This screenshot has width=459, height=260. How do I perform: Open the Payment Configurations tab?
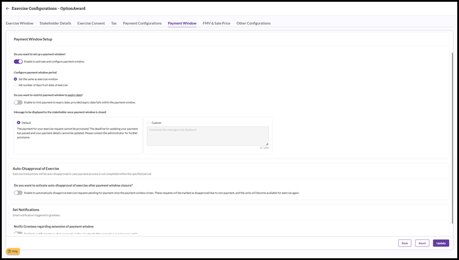pos(142,23)
